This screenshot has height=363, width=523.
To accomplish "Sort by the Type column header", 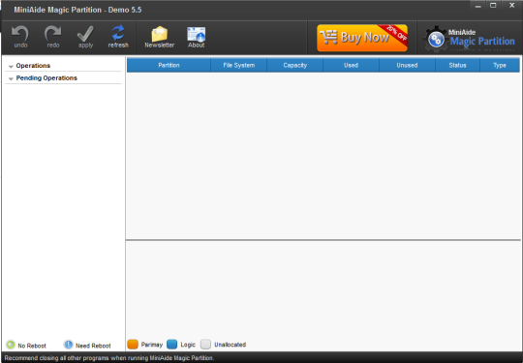I will pos(500,65).
